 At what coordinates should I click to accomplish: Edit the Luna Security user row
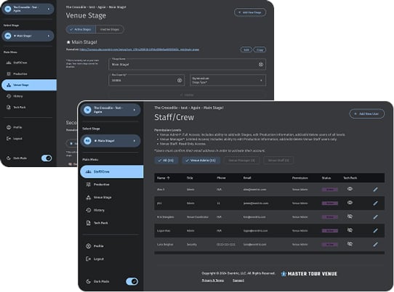pos(375,244)
